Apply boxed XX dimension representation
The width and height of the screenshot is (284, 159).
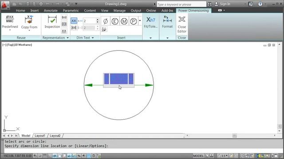coord(64,24)
